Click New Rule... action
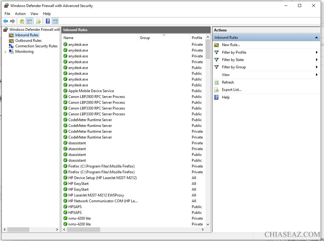Screen dimensions: 324x241 pyautogui.click(x=231, y=45)
